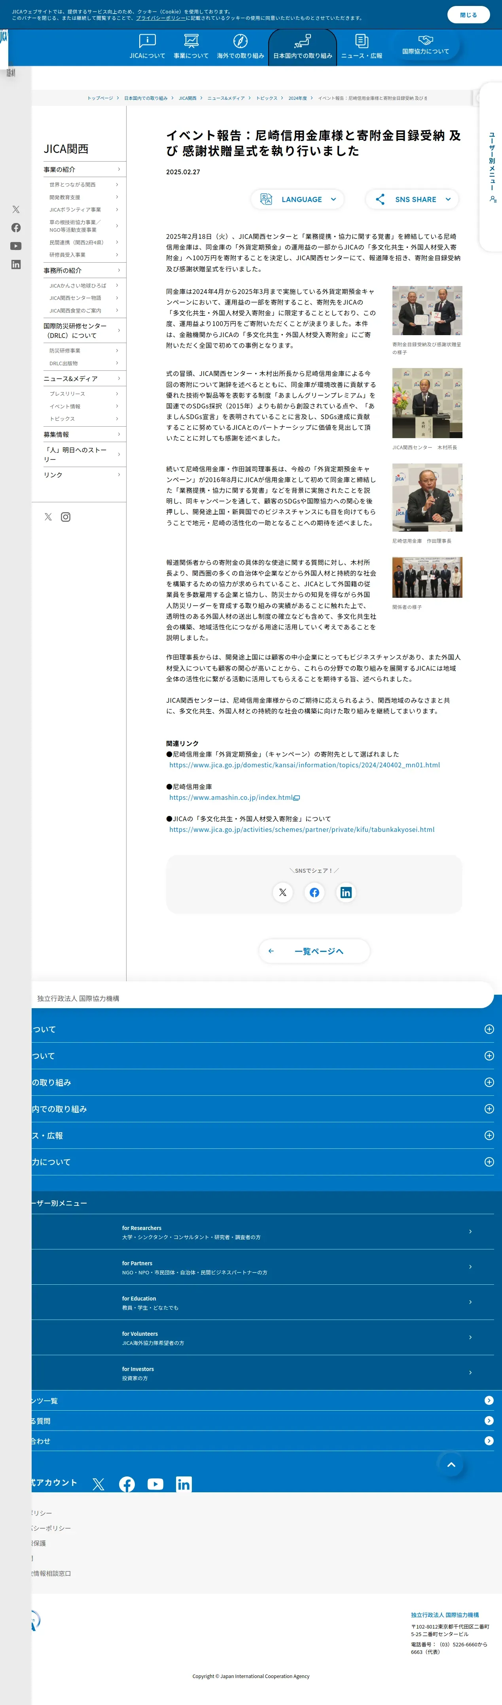
Task: Open the 海外での取り組み nav menu
Action: point(241,47)
